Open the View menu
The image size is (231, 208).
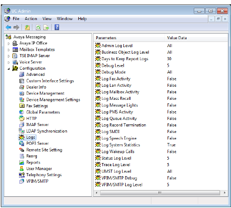tap(47, 19)
